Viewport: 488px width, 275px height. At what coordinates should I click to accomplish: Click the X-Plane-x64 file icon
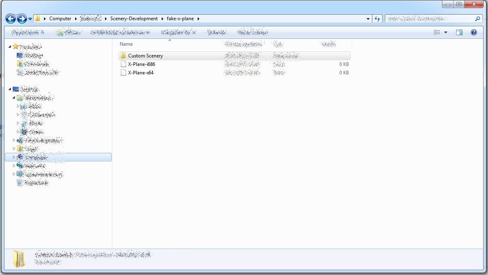tap(124, 73)
